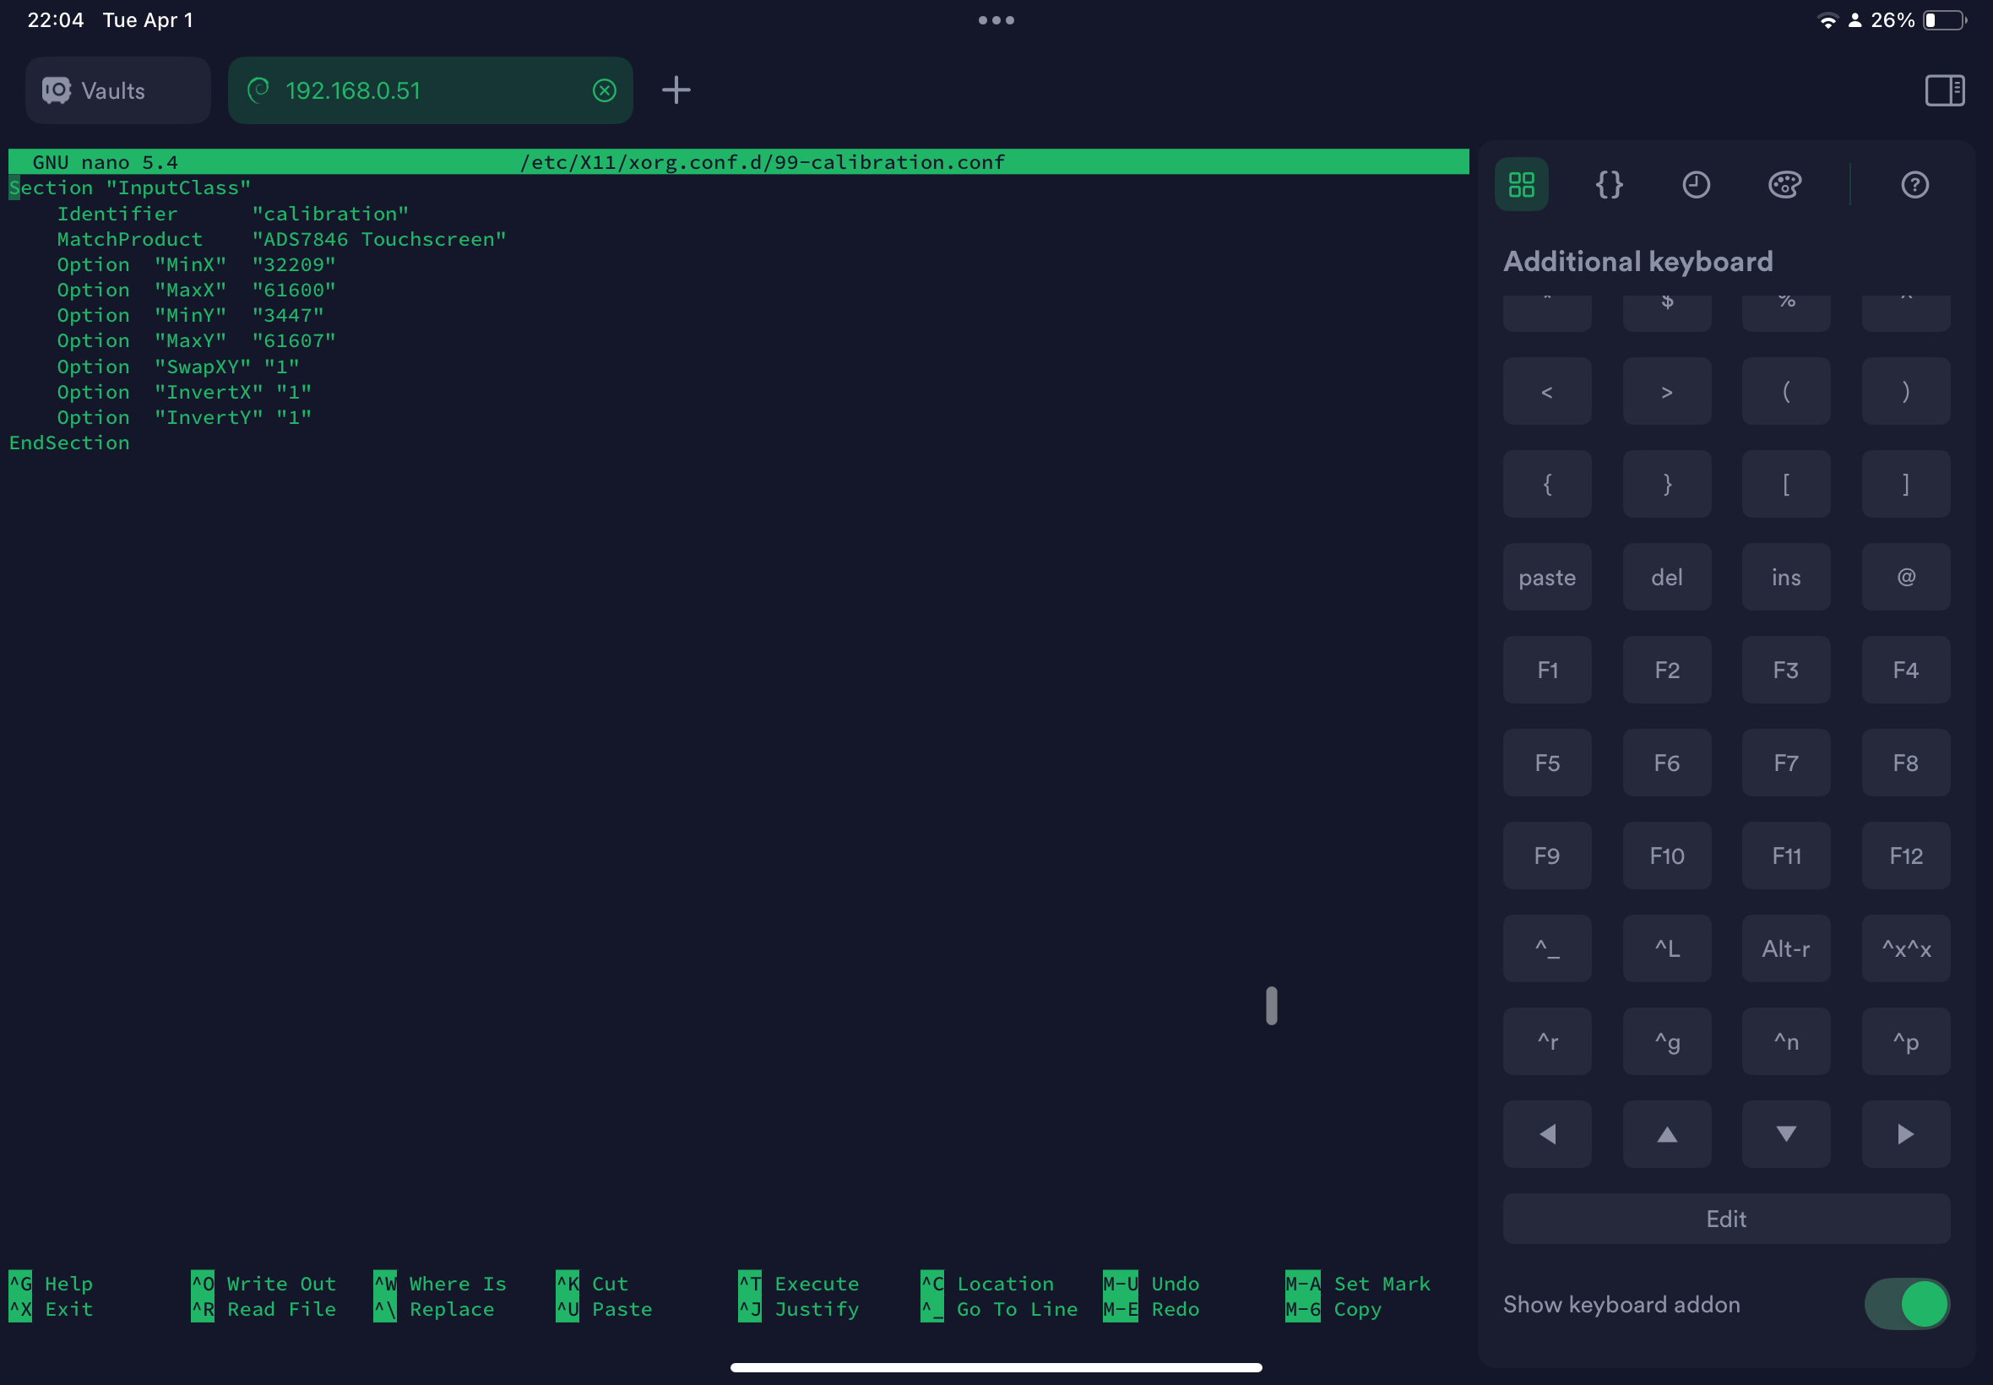Tap the close curly brace key

pyautogui.click(x=1667, y=484)
